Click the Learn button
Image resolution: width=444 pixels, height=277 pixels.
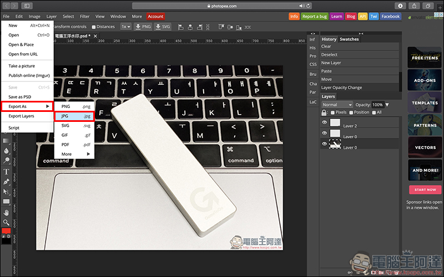pyautogui.click(x=336, y=17)
